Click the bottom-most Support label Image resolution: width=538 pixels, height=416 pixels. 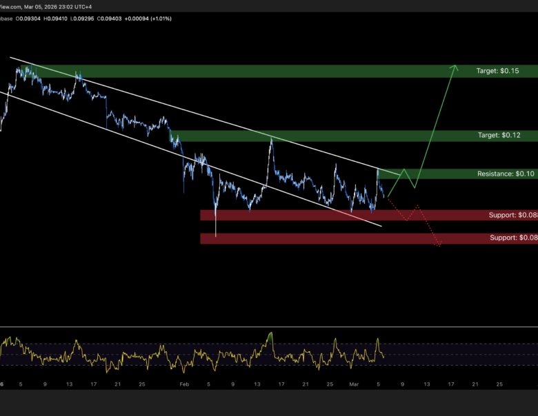pos(512,238)
